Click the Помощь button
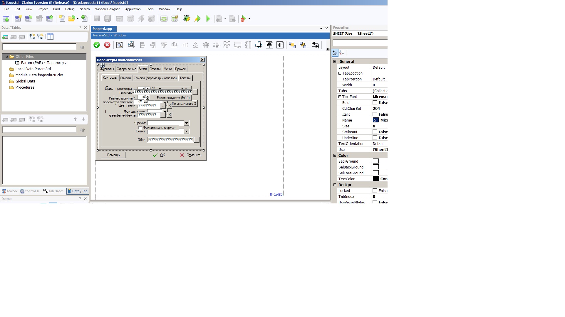Screen dimensions: 565x317 113,155
